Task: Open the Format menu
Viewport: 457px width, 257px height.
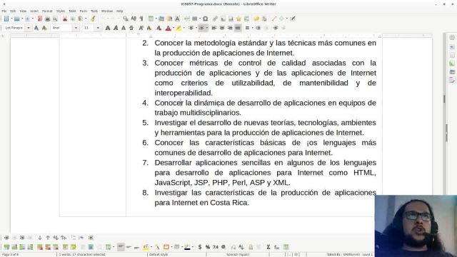Action: [x=47, y=11]
